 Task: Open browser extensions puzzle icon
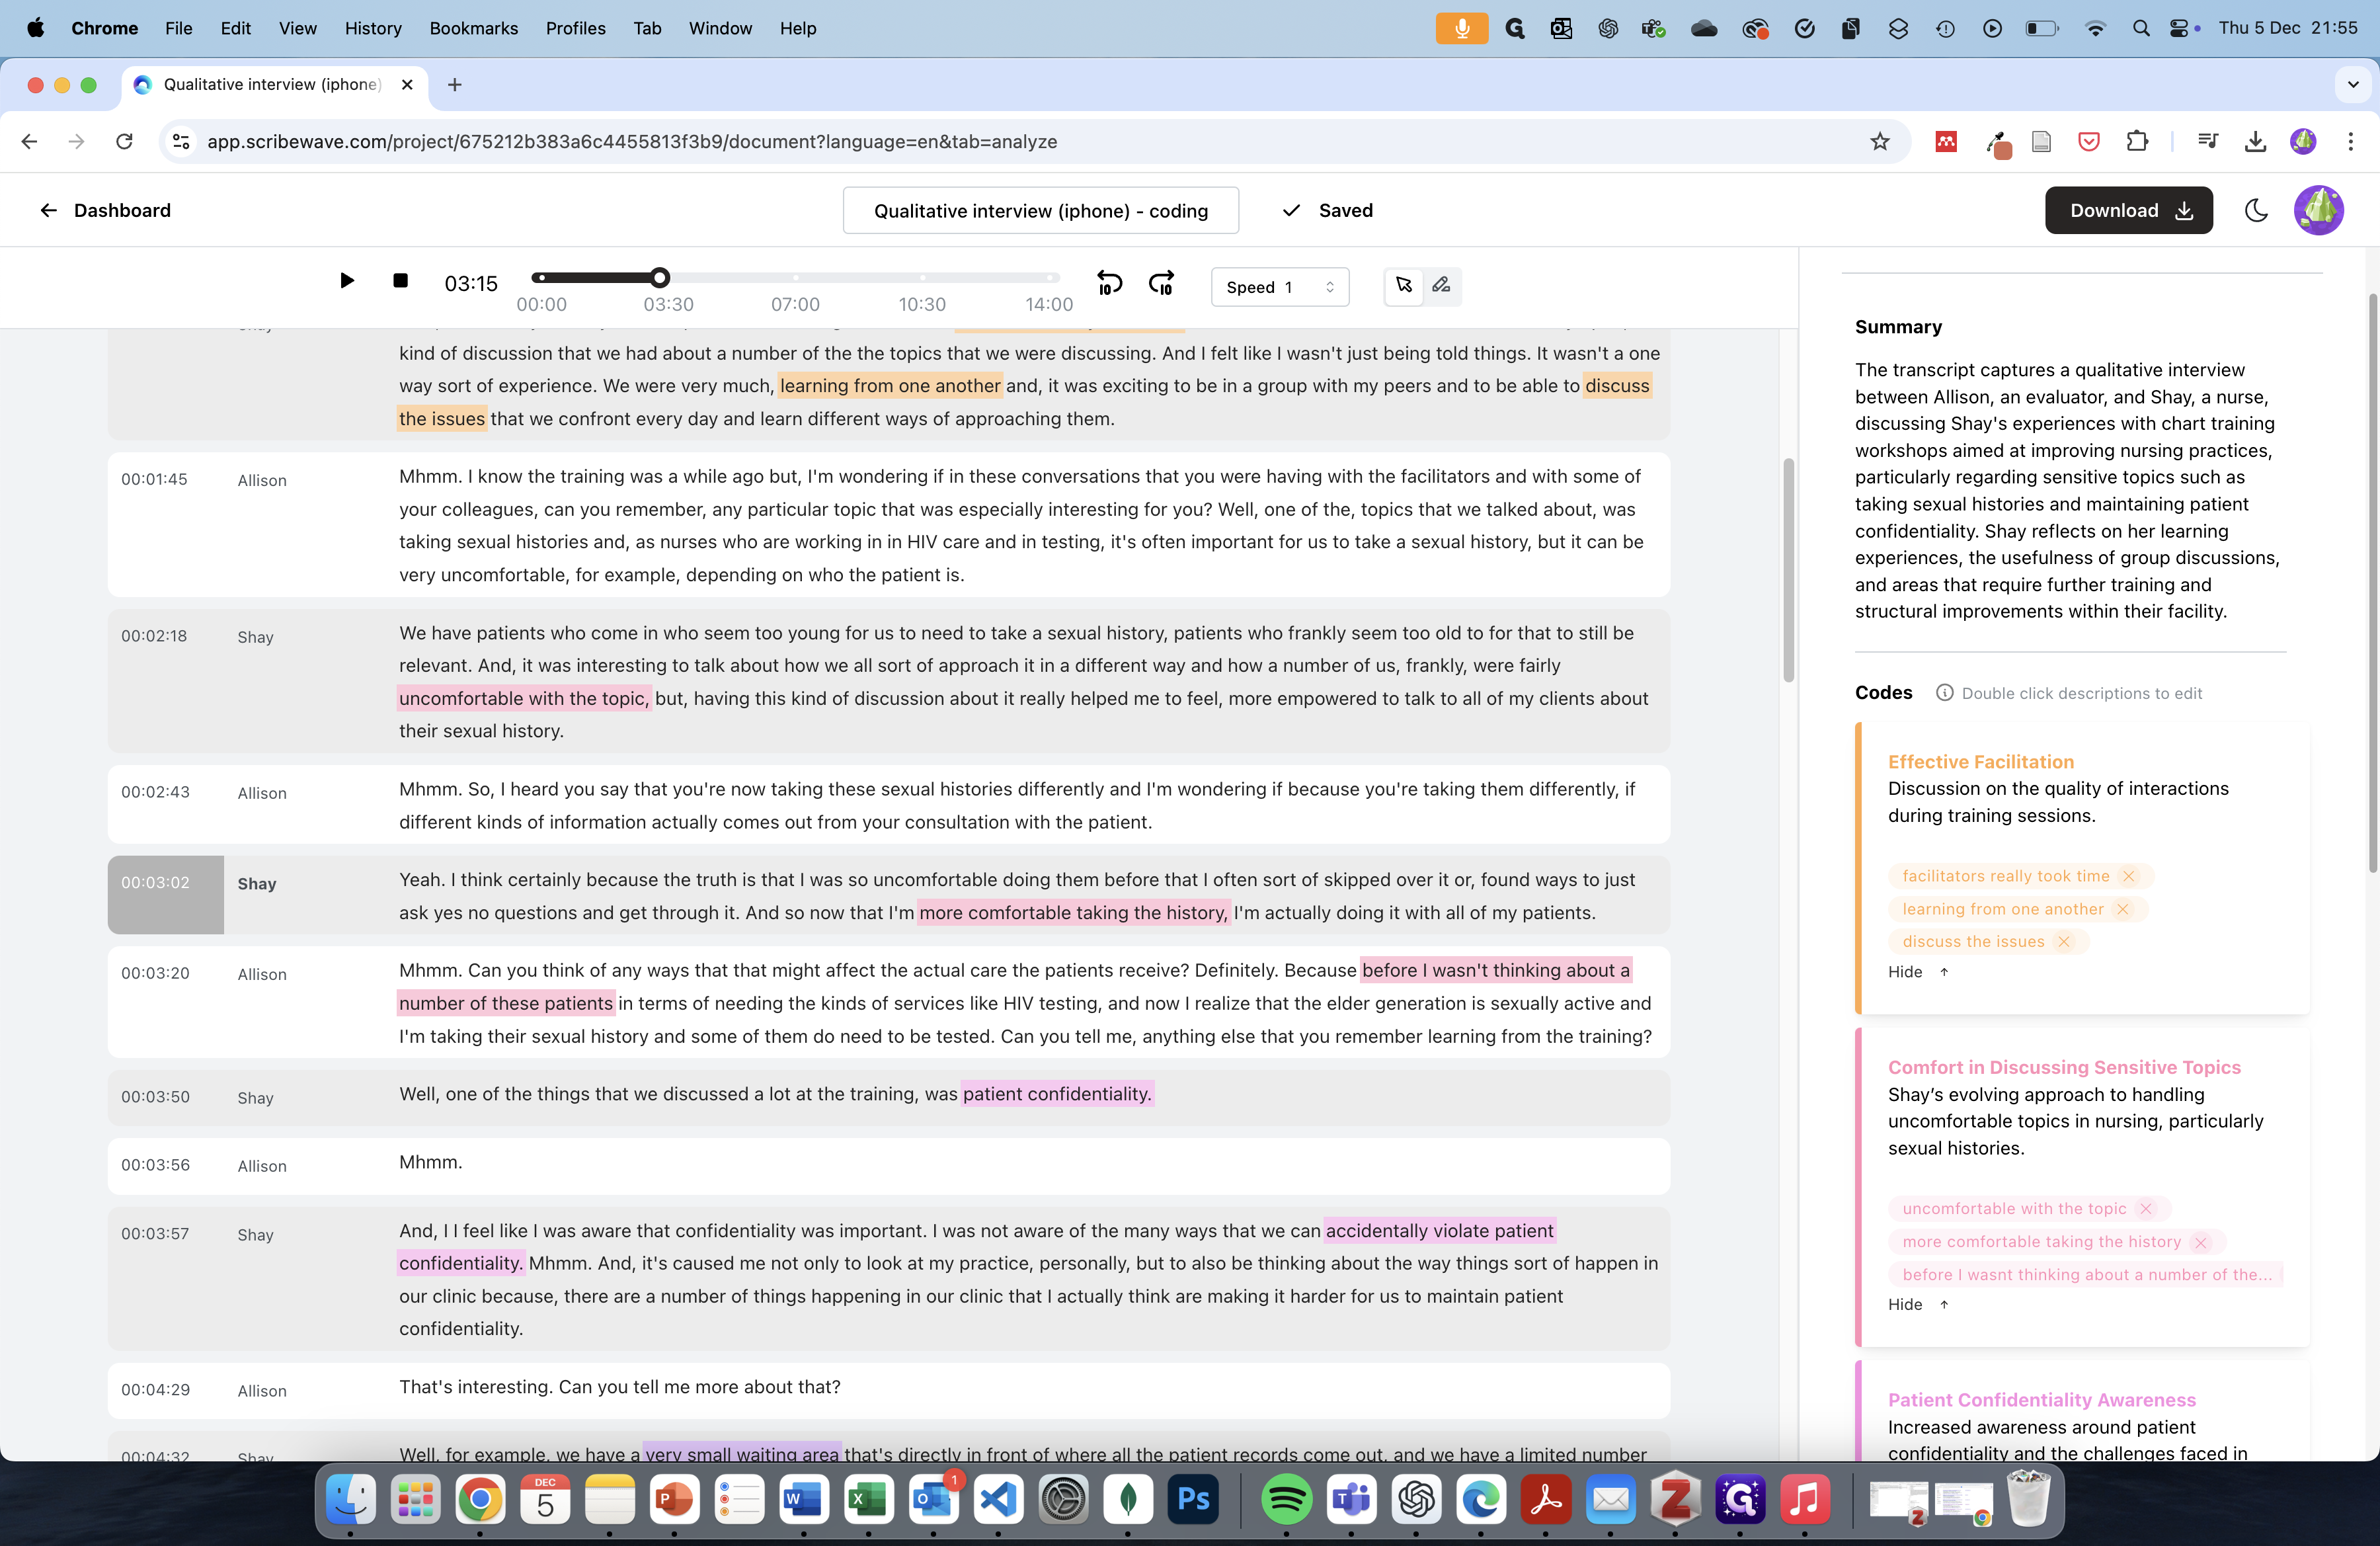2136,141
